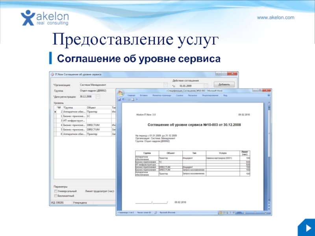Image resolution: width=315 pixels, height=236 pixels.
Task: Click the Undo arrow in Word toolbar
Action: [x=123, y=100]
